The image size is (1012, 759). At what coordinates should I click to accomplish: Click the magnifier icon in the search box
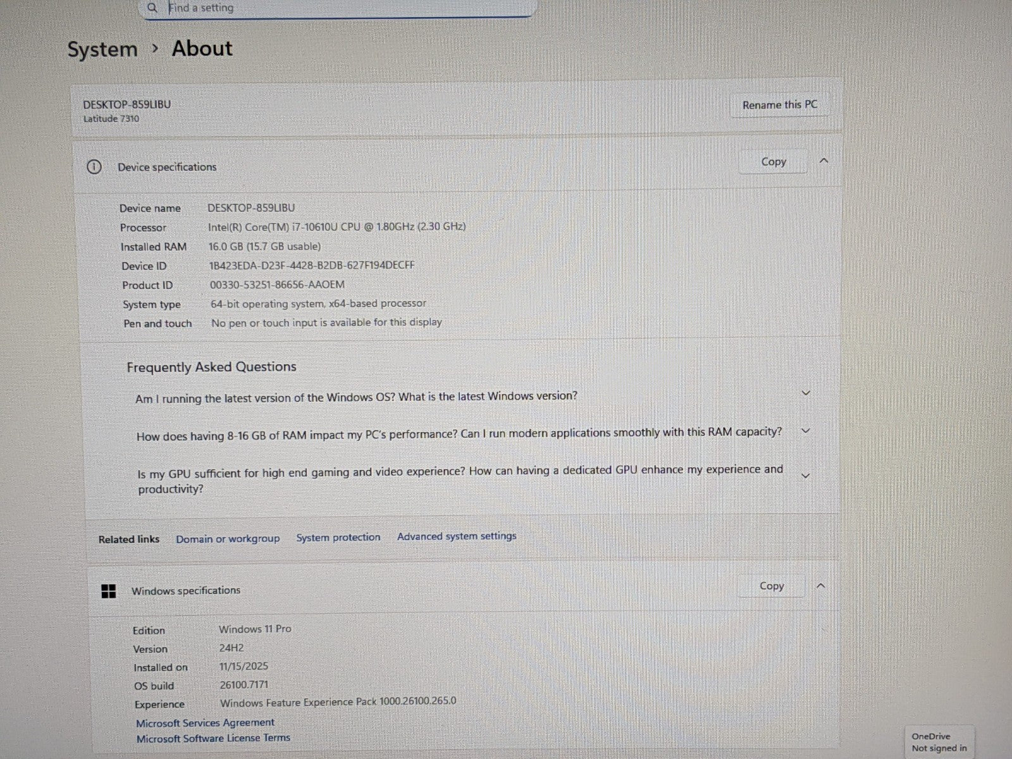coord(152,8)
